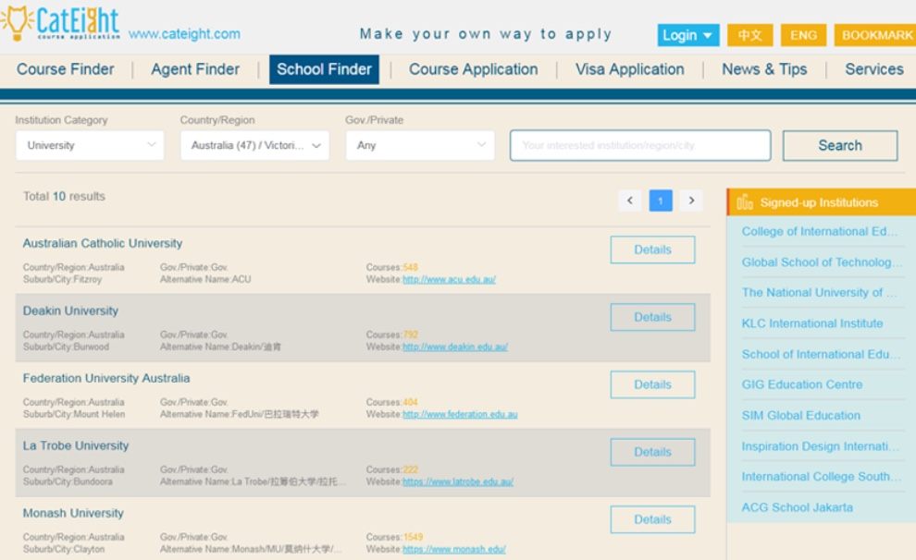916x560 pixels.
Task: Switch language to 中文
Action: pos(749,35)
